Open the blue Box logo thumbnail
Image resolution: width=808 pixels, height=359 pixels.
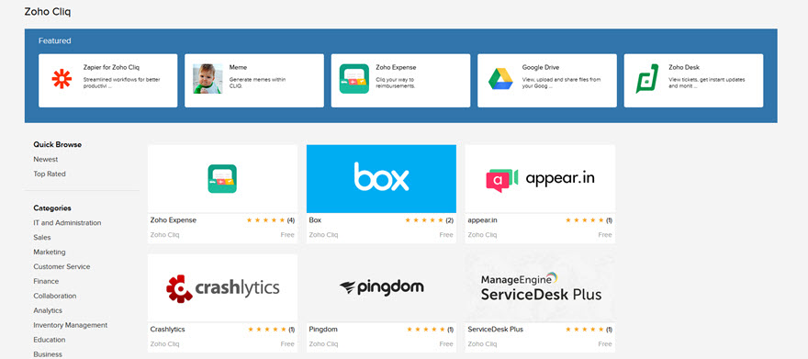tap(381, 179)
